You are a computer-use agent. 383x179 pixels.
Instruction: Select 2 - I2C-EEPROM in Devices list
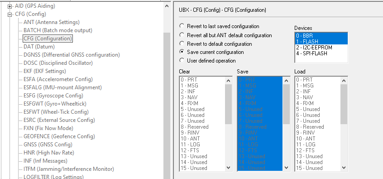coord(321,48)
